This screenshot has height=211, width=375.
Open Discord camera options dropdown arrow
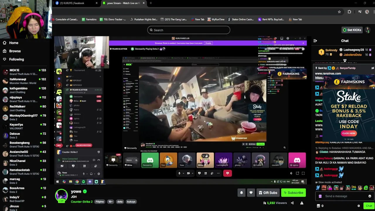coord(192,173)
